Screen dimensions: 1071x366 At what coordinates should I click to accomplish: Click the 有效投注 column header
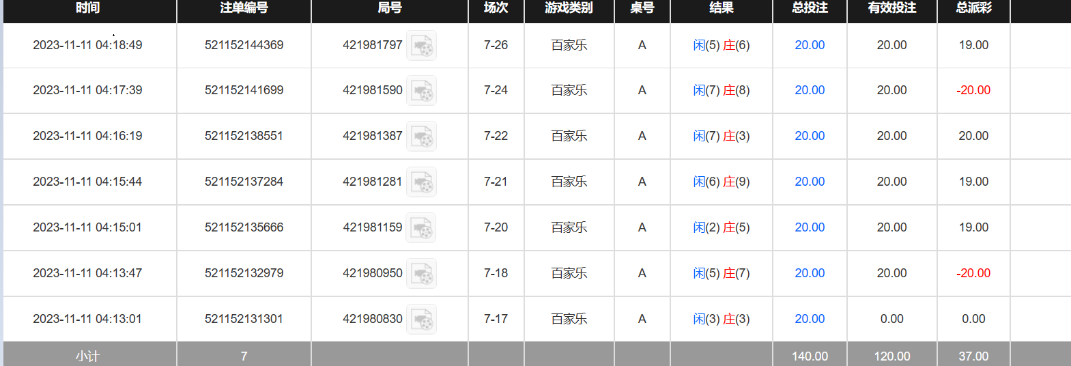pyautogui.click(x=891, y=8)
